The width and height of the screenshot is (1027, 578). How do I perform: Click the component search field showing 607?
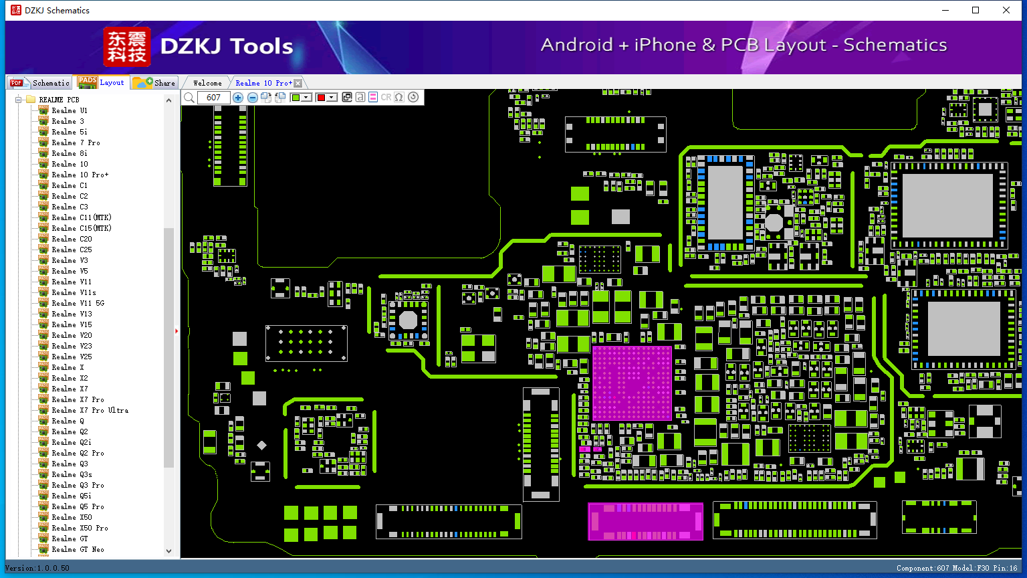[213, 98]
